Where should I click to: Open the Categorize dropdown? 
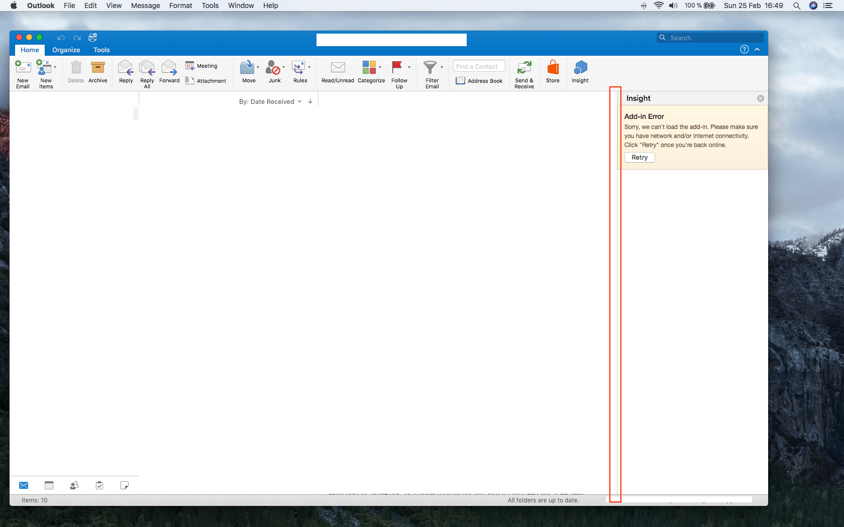point(380,68)
